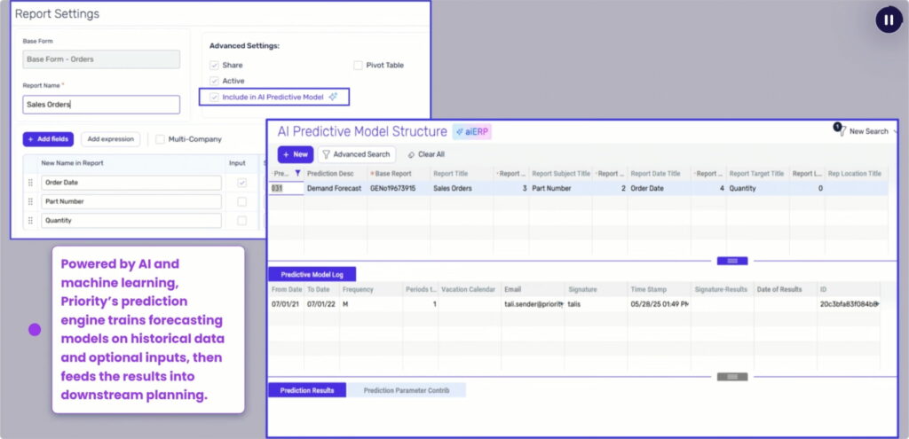Screen dimensions: 909x439
Task: Click the prediction code cell 031
Action: (287, 188)
